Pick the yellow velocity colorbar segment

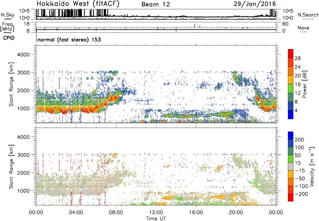click(x=291, y=174)
